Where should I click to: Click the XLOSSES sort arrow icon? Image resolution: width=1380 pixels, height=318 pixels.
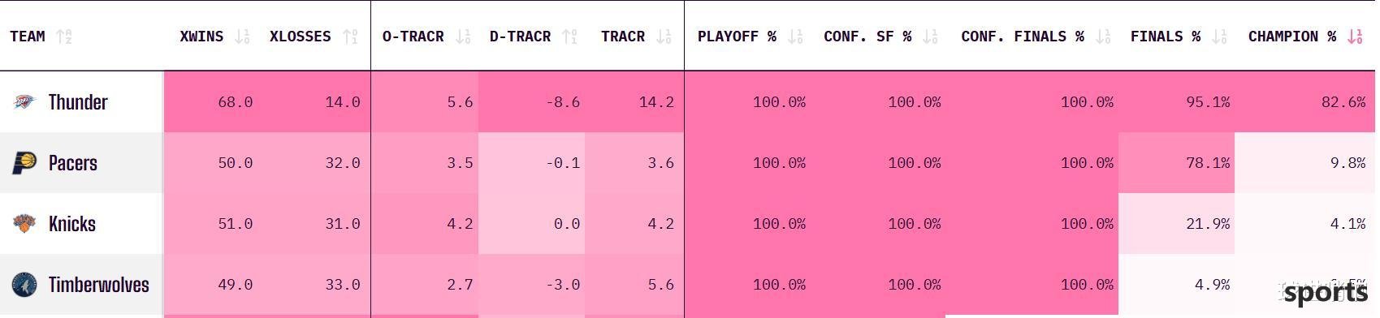coord(350,37)
